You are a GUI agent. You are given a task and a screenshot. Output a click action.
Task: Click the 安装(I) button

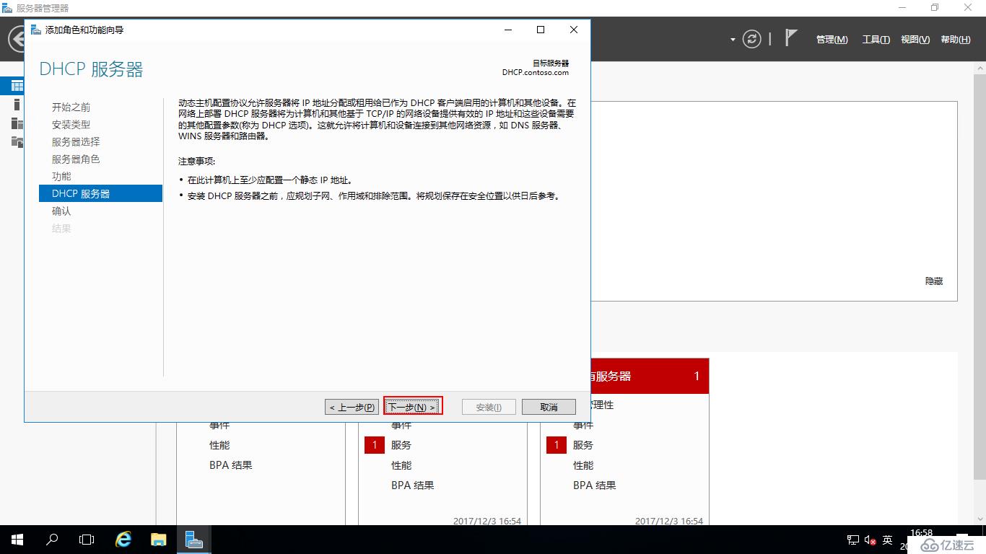coord(489,407)
